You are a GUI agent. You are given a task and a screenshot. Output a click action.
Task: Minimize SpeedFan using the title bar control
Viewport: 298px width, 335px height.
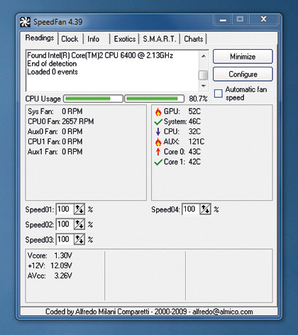pos(223,19)
